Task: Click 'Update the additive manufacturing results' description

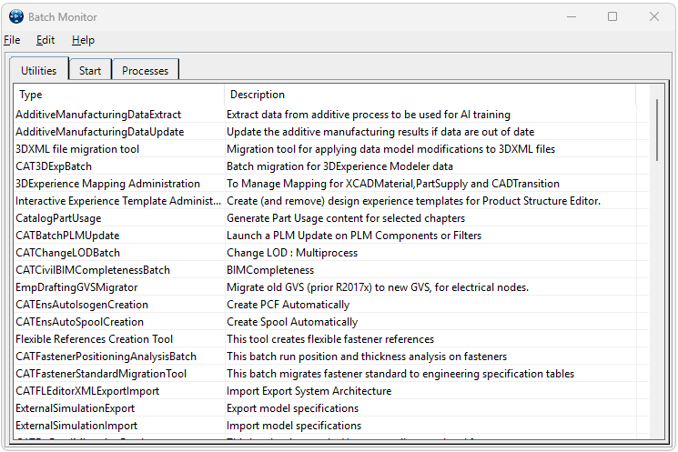Action: pos(380,132)
